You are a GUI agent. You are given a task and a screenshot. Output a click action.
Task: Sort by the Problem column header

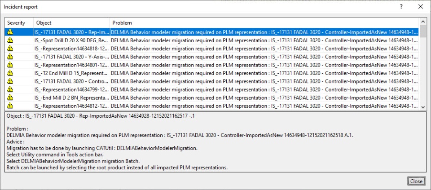point(264,23)
